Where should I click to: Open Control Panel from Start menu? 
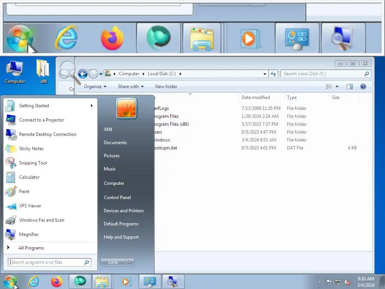pyautogui.click(x=117, y=198)
